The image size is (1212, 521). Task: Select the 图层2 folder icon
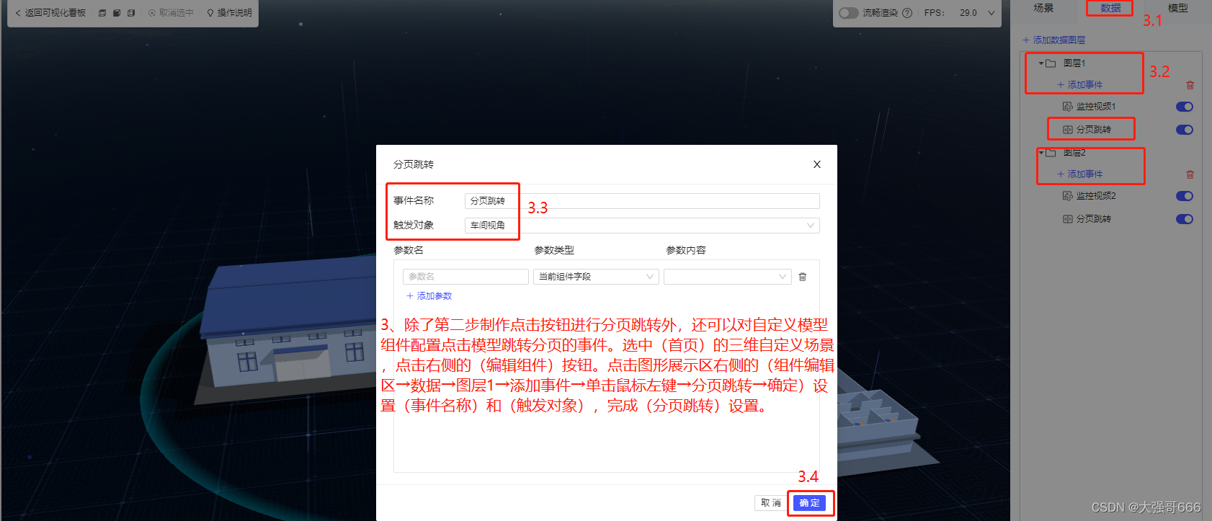tap(1051, 153)
